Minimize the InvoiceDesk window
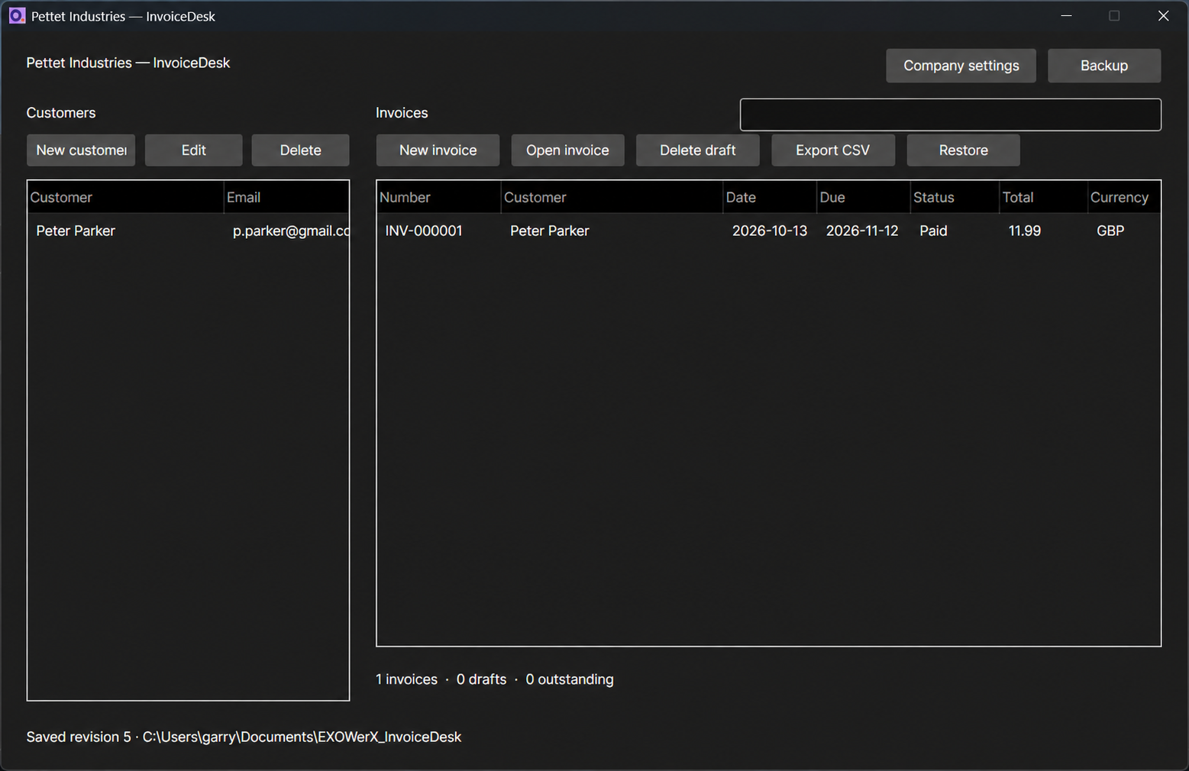The image size is (1189, 771). (1067, 16)
